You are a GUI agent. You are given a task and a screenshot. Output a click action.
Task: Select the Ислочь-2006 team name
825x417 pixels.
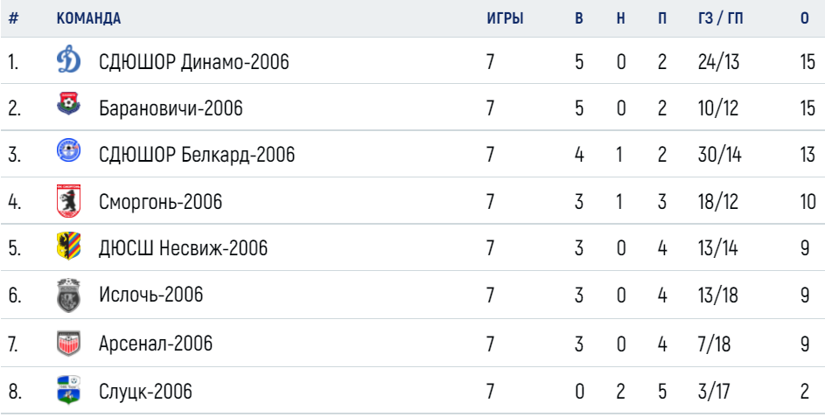(x=151, y=295)
